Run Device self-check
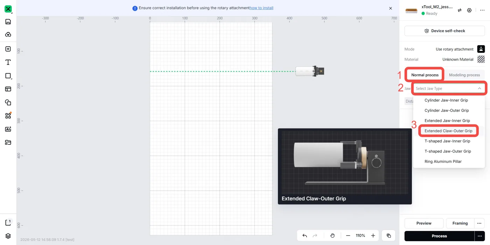The image size is (490, 245). click(x=444, y=31)
